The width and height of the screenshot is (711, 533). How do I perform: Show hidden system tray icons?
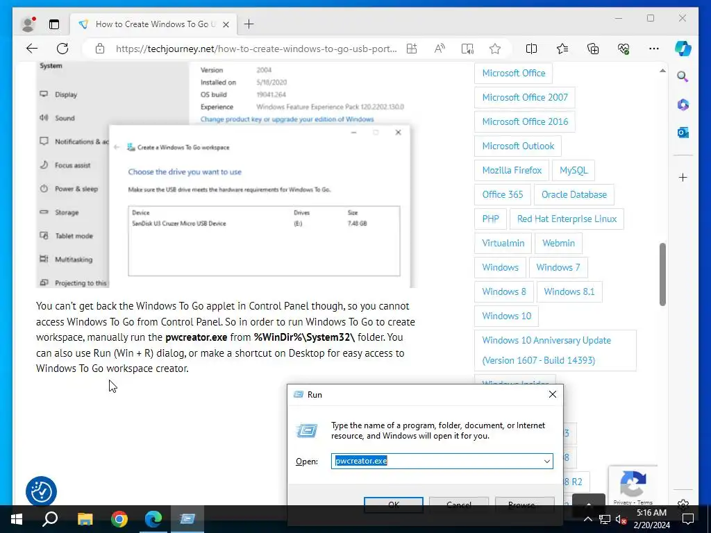(587, 519)
